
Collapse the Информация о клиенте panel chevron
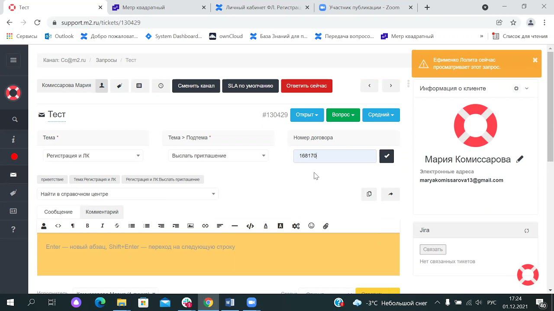[527, 89]
